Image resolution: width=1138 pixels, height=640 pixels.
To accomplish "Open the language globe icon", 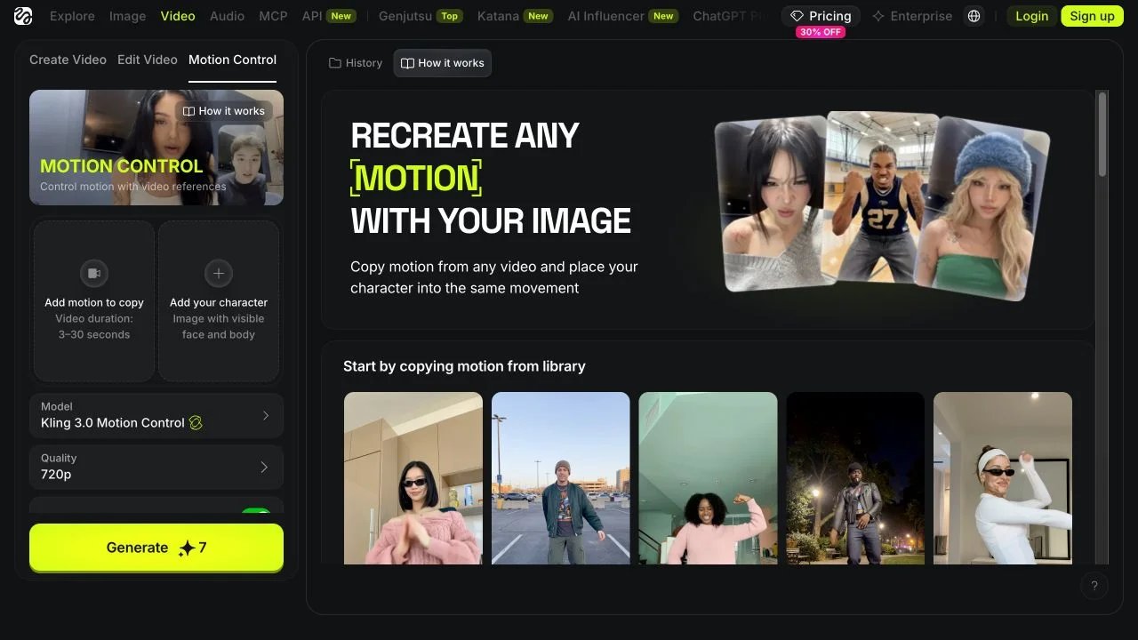I will [974, 16].
